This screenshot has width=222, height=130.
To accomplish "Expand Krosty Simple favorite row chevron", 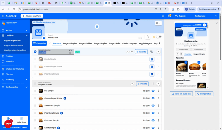I will click(158, 59).
